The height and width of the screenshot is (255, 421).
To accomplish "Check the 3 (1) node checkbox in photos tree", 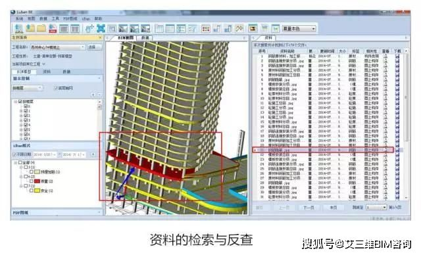I will 26,167.
